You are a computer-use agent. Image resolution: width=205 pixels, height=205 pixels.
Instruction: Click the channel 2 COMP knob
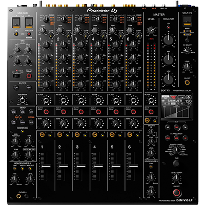pyautogui.click(x=68, y=36)
